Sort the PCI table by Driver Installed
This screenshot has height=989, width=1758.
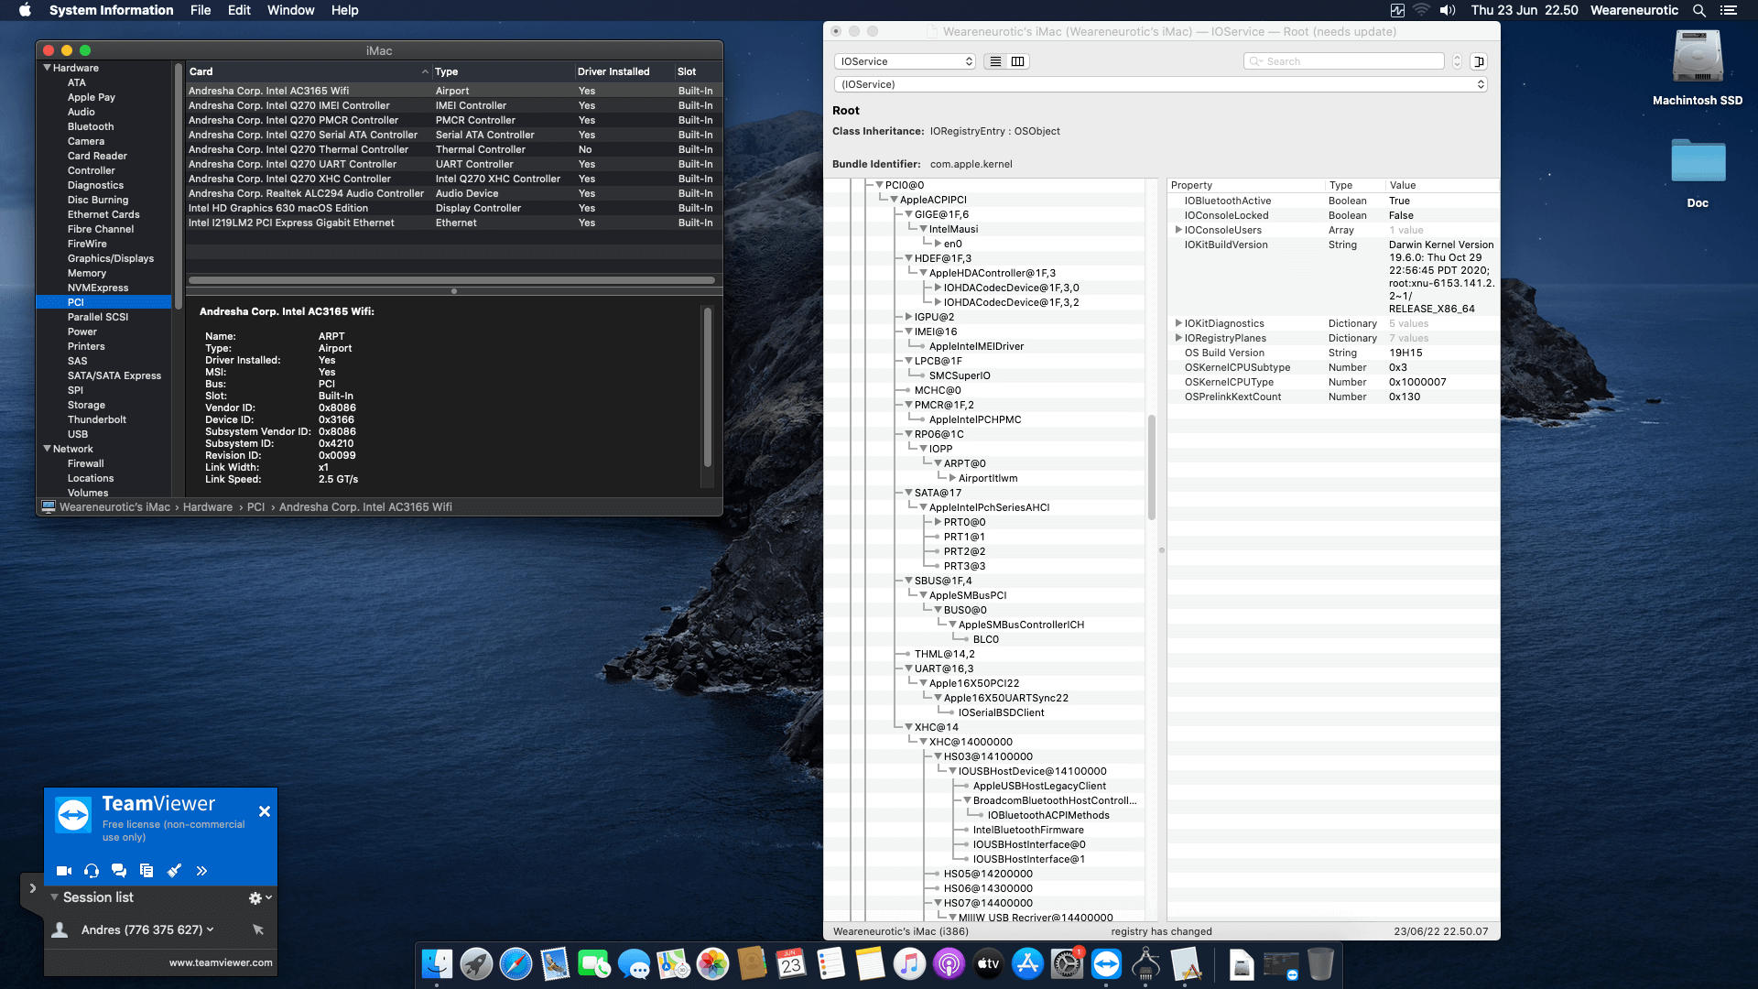[623, 71]
